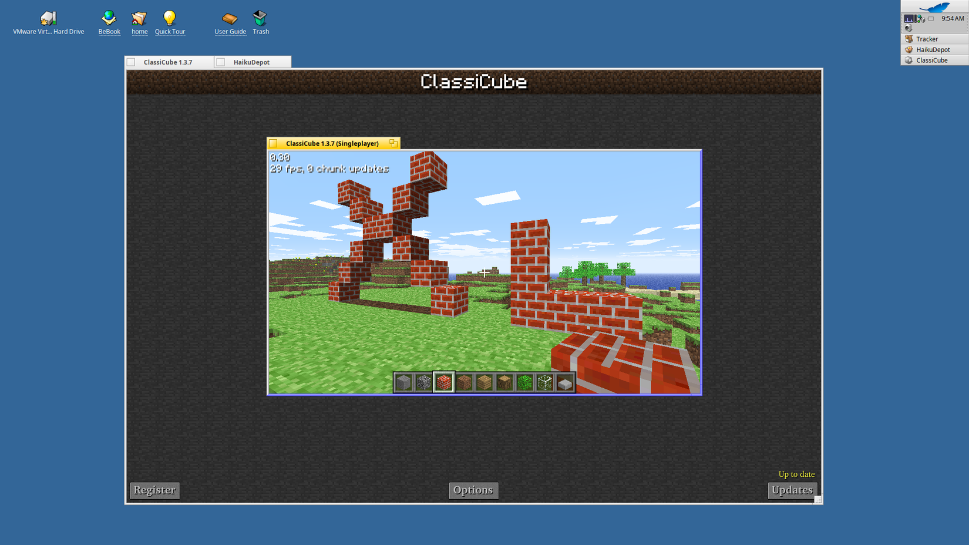Open ProcessController in the system tray
The image size is (969, 545).
pos(909,18)
